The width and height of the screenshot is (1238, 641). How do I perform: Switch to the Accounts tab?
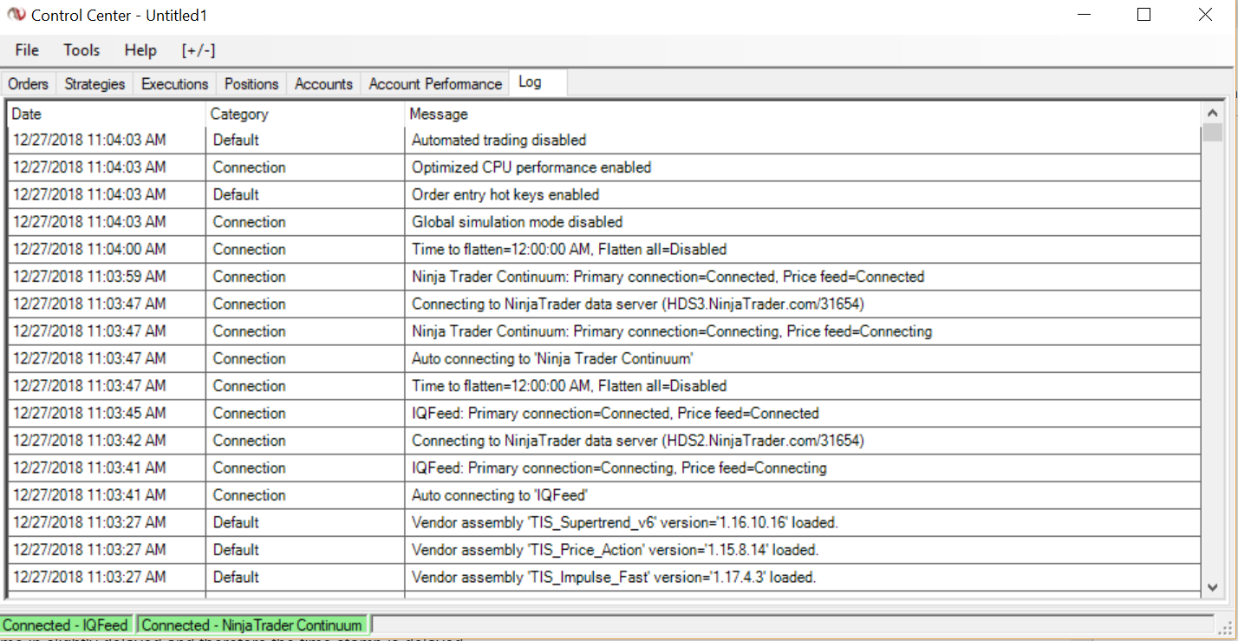pyautogui.click(x=324, y=83)
